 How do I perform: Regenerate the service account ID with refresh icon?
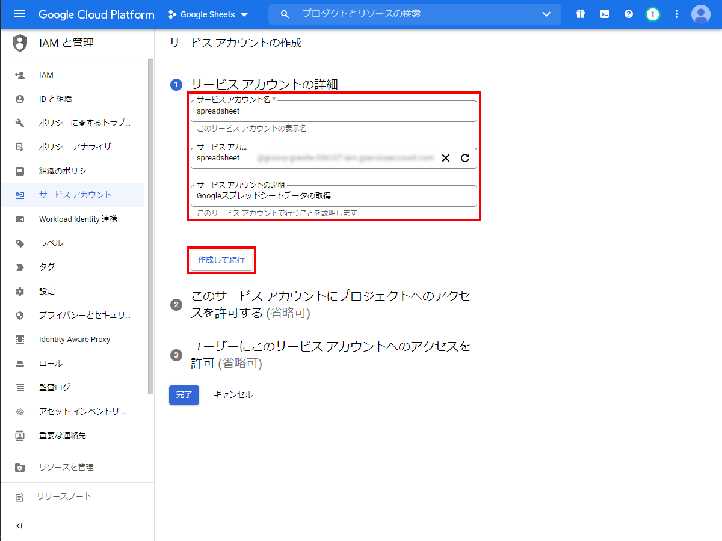(464, 158)
